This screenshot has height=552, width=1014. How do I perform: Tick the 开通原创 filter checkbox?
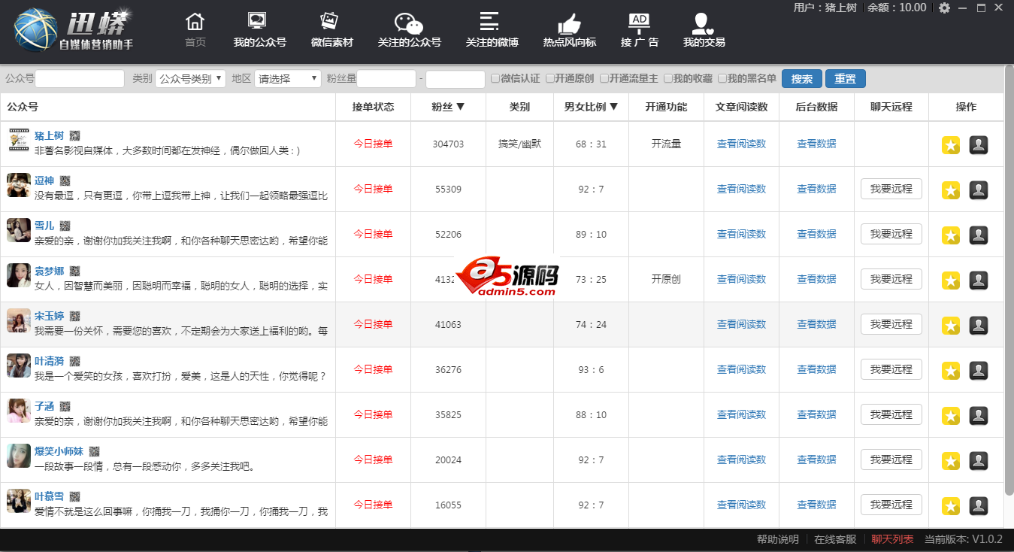coord(550,78)
